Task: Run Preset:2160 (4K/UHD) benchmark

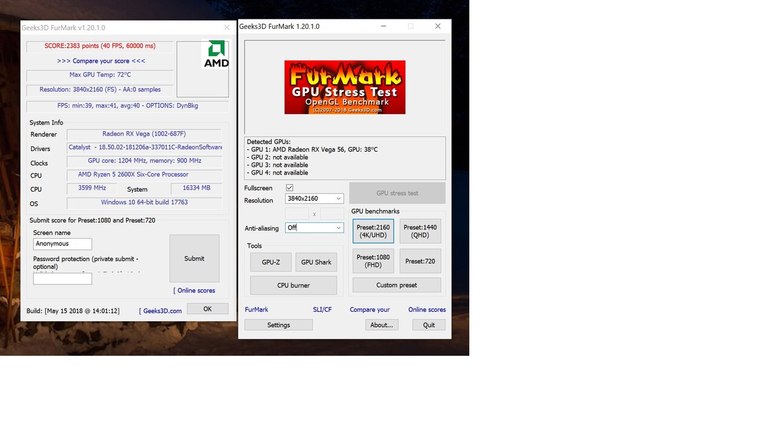Action: pyautogui.click(x=373, y=231)
